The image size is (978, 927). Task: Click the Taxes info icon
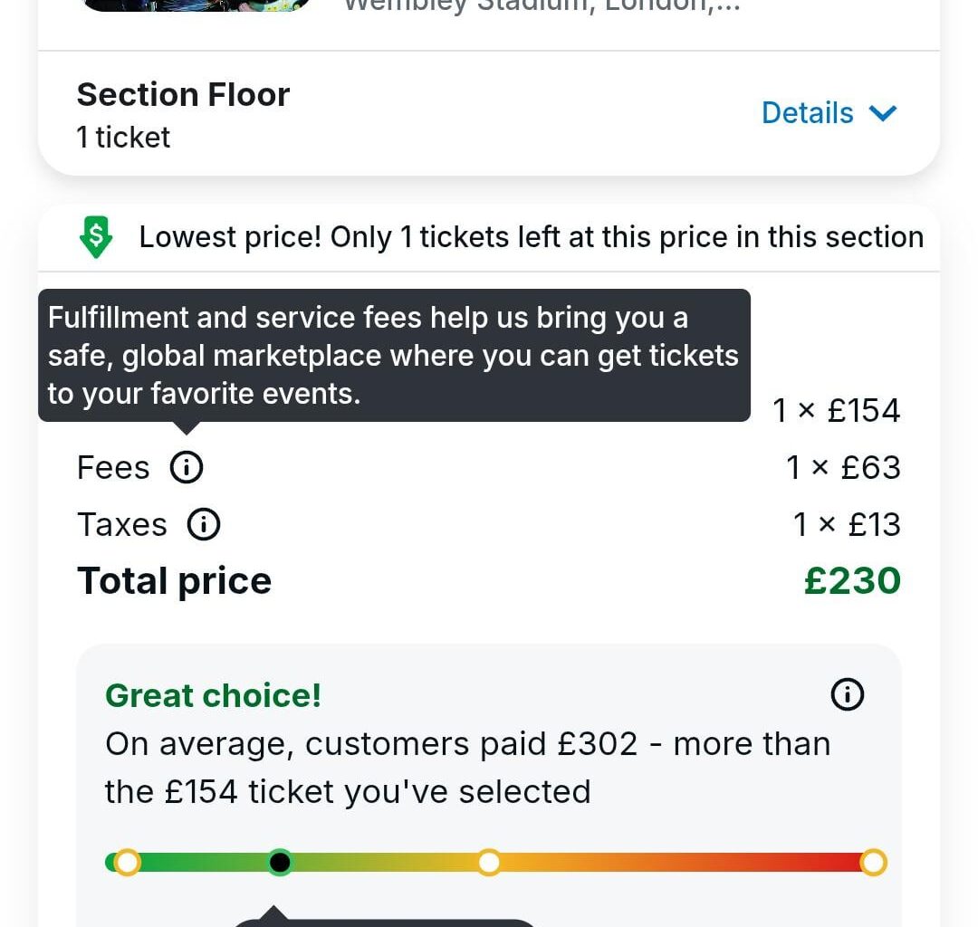(x=204, y=525)
